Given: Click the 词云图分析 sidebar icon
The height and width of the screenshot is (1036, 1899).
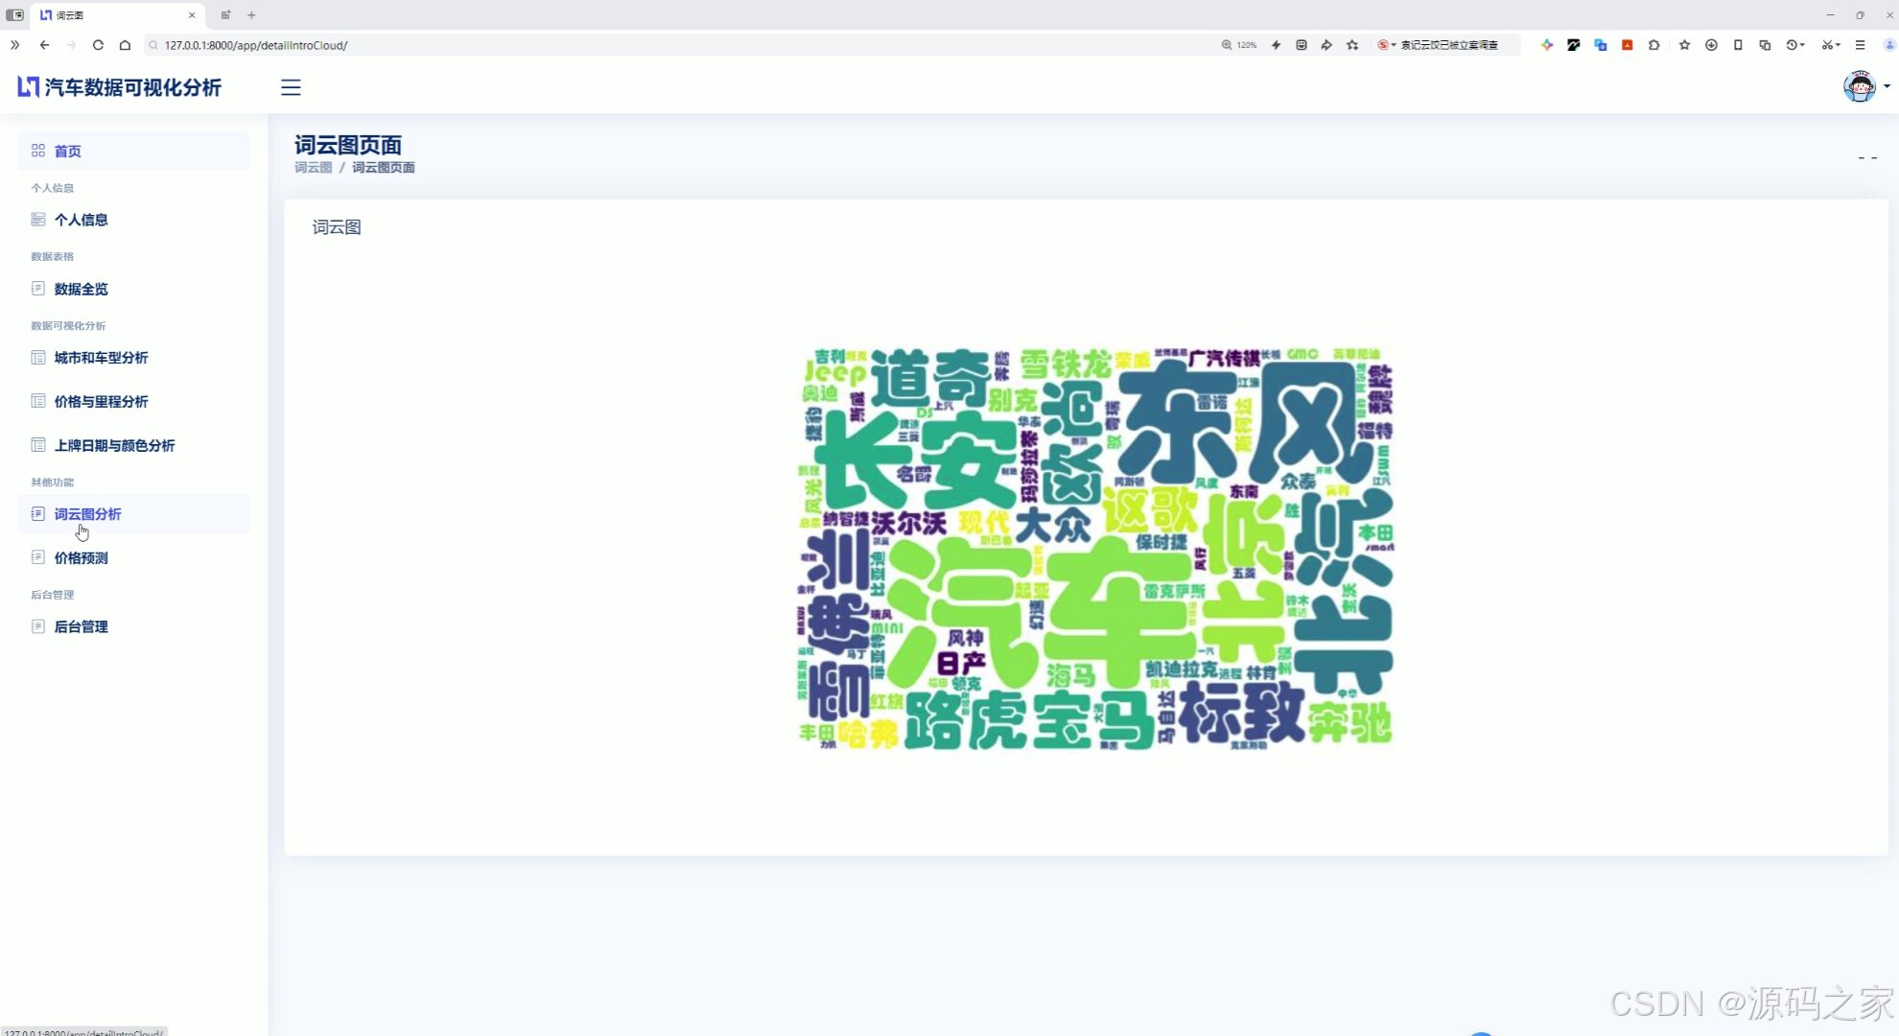Looking at the screenshot, I should pos(38,514).
